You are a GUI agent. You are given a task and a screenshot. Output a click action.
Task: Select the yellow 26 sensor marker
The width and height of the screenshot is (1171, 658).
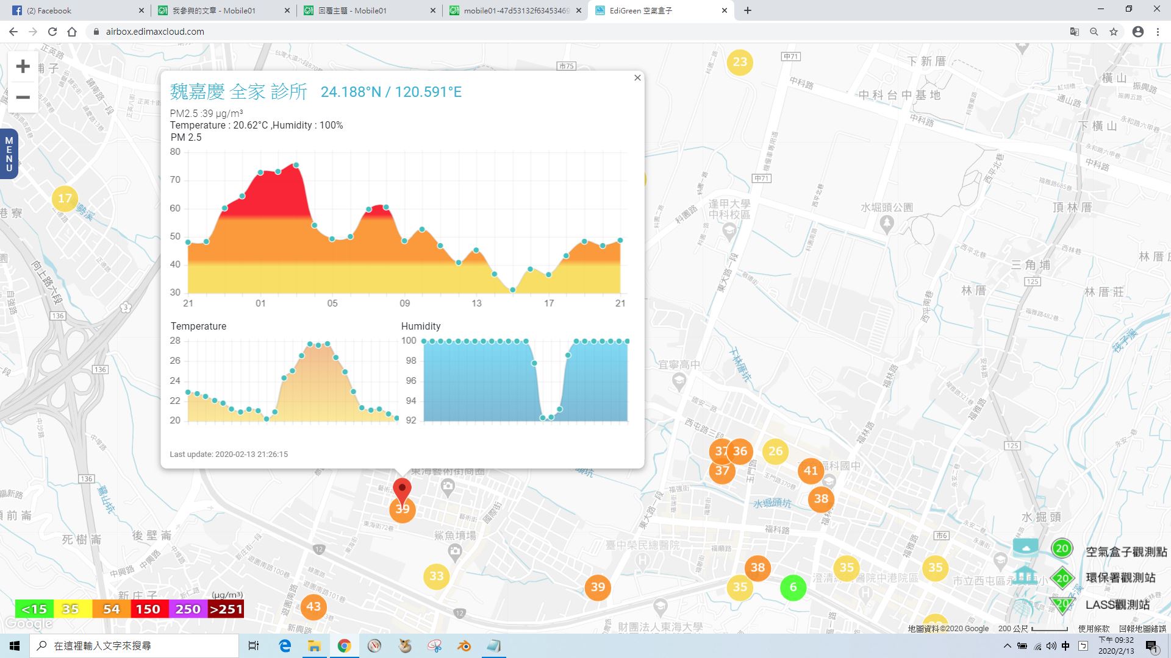775,451
